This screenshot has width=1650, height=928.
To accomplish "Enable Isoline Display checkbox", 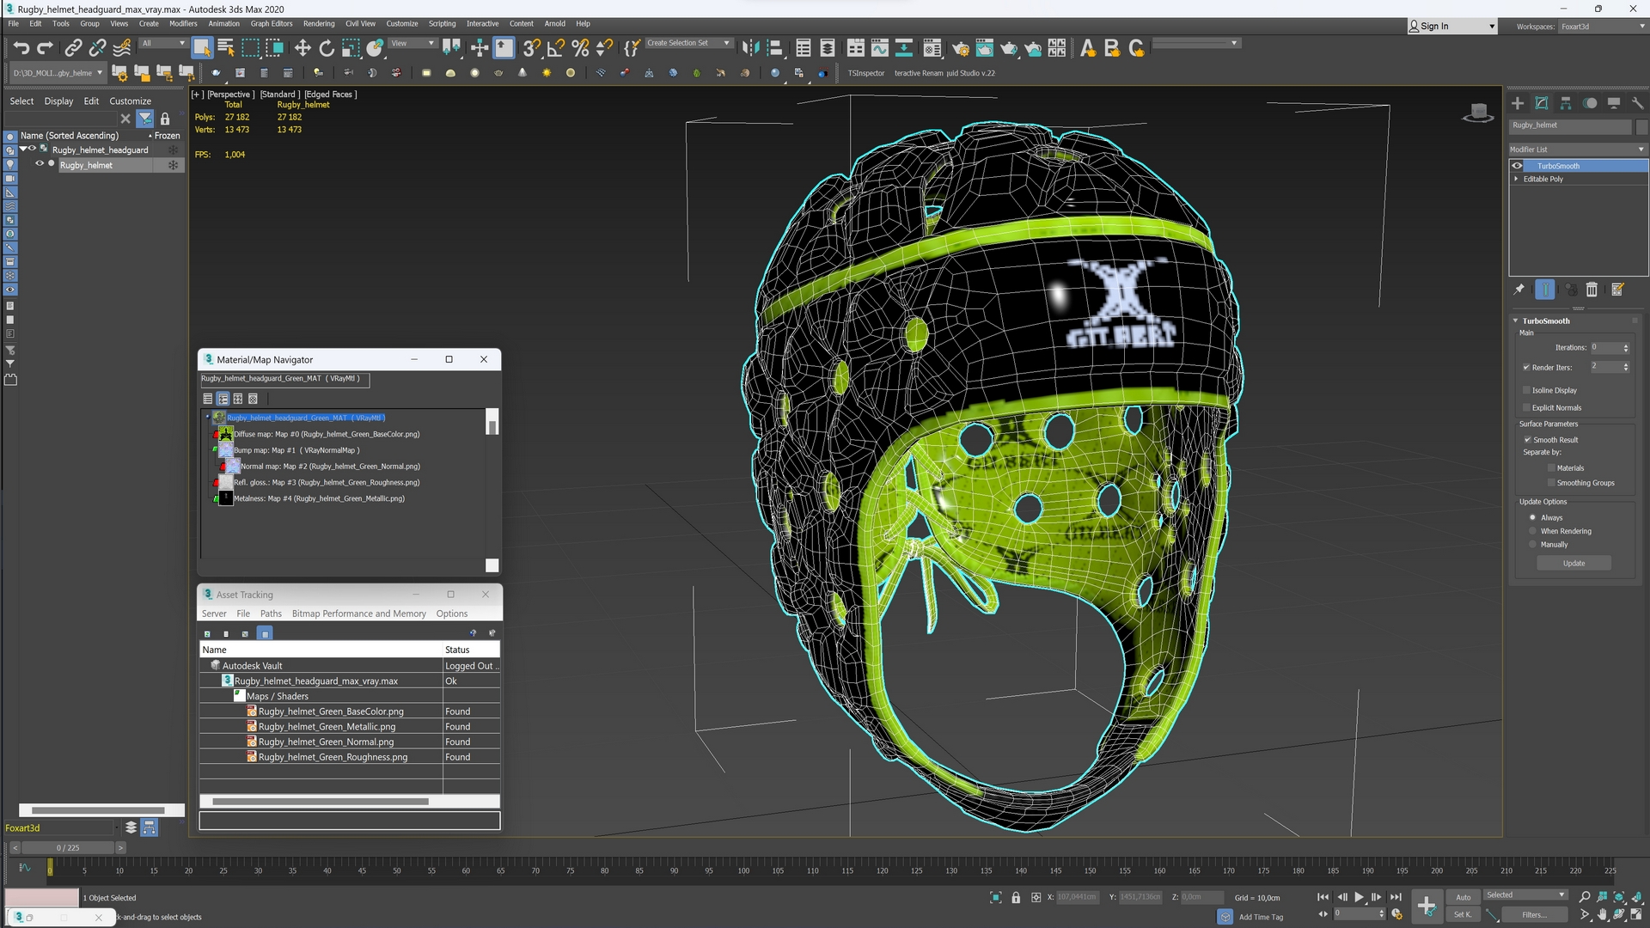I will (1527, 390).
